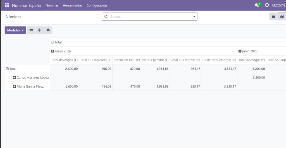Screen dimensions: 286x148
Task: Sort by Total SS Empresa (€) header
Action: (x=185, y=60)
